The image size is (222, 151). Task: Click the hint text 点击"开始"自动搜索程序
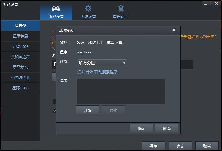coord(97,72)
